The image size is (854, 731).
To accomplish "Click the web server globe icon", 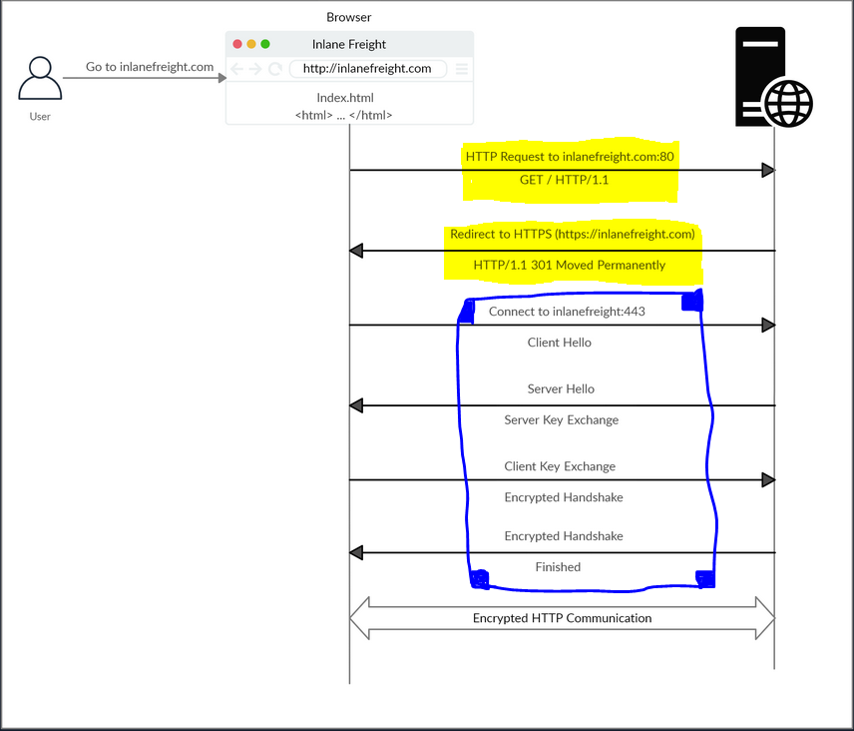I will [x=786, y=102].
